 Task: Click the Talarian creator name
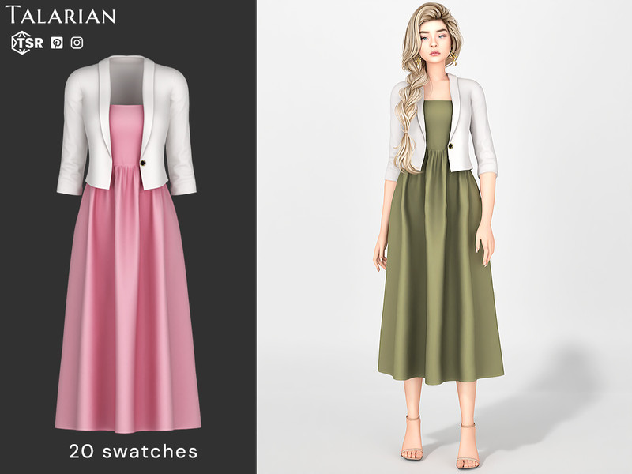click(63, 15)
